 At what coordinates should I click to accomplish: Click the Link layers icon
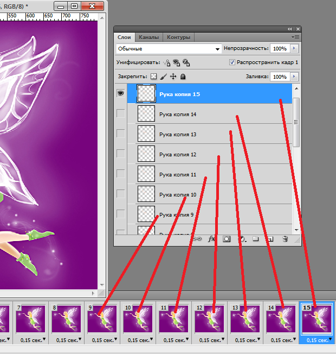click(x=198, y=239)
